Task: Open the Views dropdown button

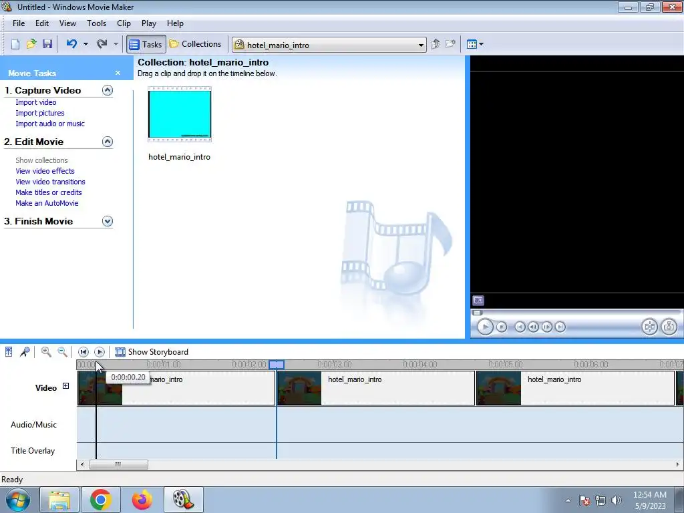Action: (x=475, y=44)
